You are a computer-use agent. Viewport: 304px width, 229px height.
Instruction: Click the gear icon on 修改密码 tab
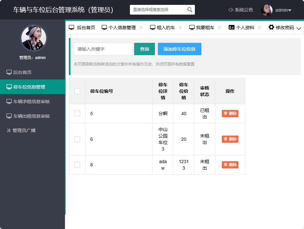point(271,27)
